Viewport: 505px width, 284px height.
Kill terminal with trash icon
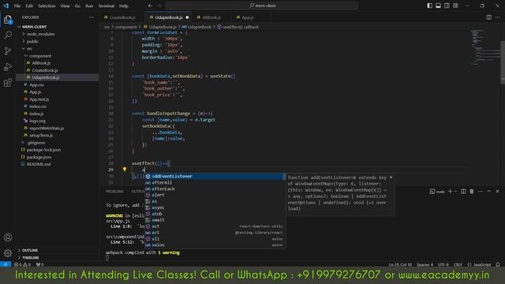click(472, 191)
